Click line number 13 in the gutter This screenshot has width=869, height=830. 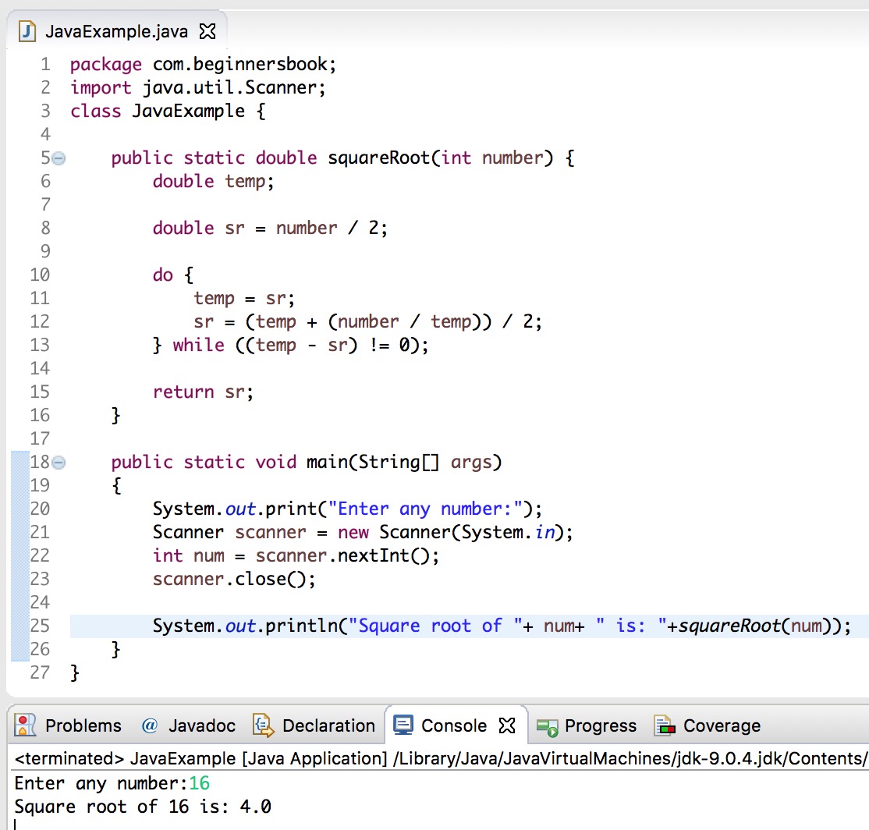click(40, 345)
